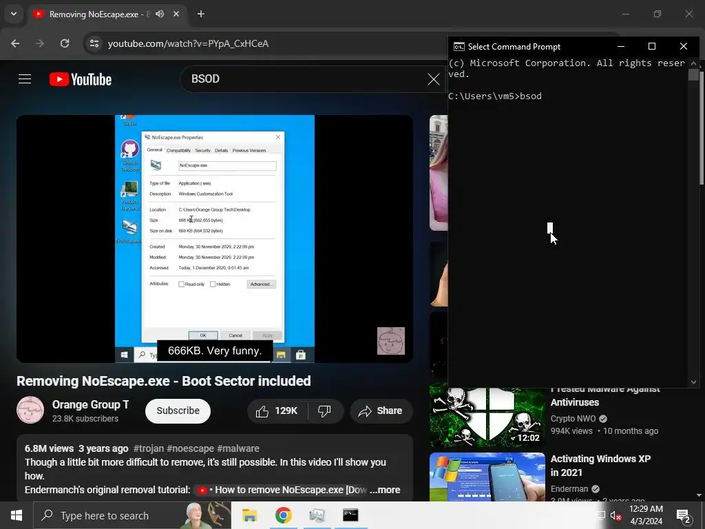The width and height of the screenshot is (705, 529).
Task: Switch to Command Prompt taskbar icon
Action: pos(350,515)
